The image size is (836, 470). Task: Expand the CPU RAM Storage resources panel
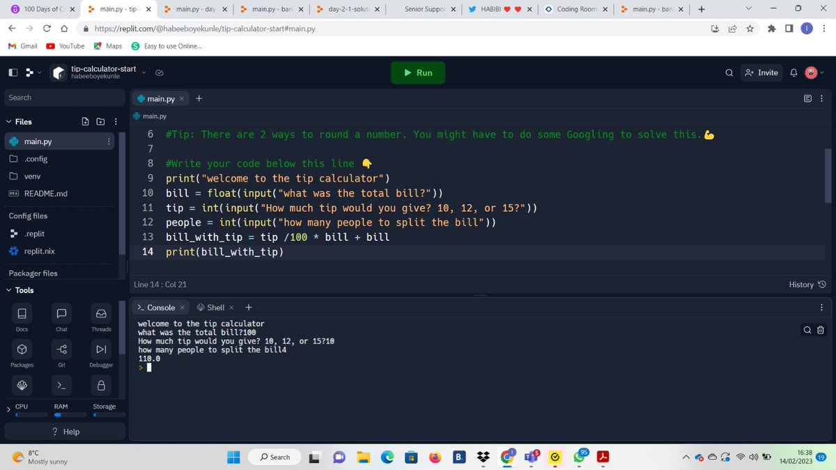coord(8,410)
